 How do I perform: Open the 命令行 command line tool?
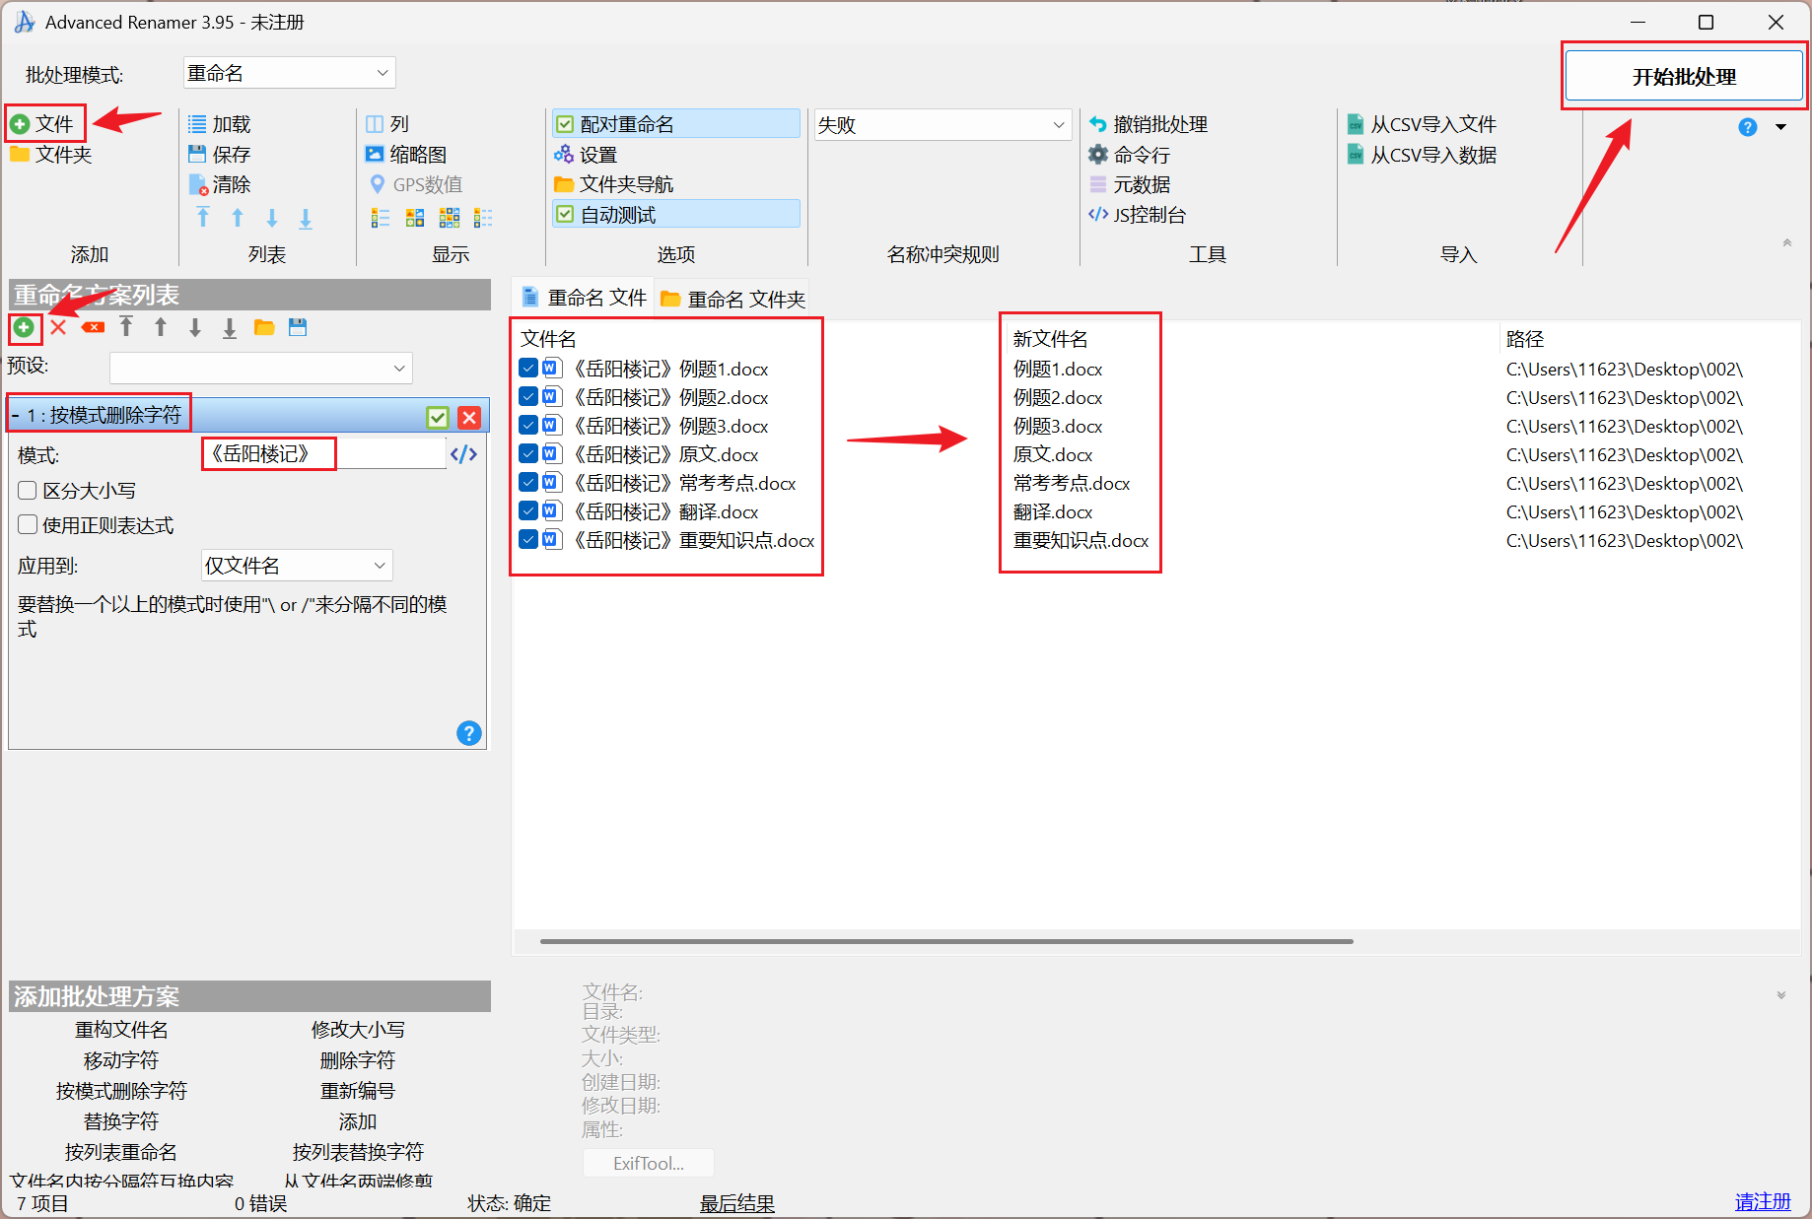[x=1130, y=155]
